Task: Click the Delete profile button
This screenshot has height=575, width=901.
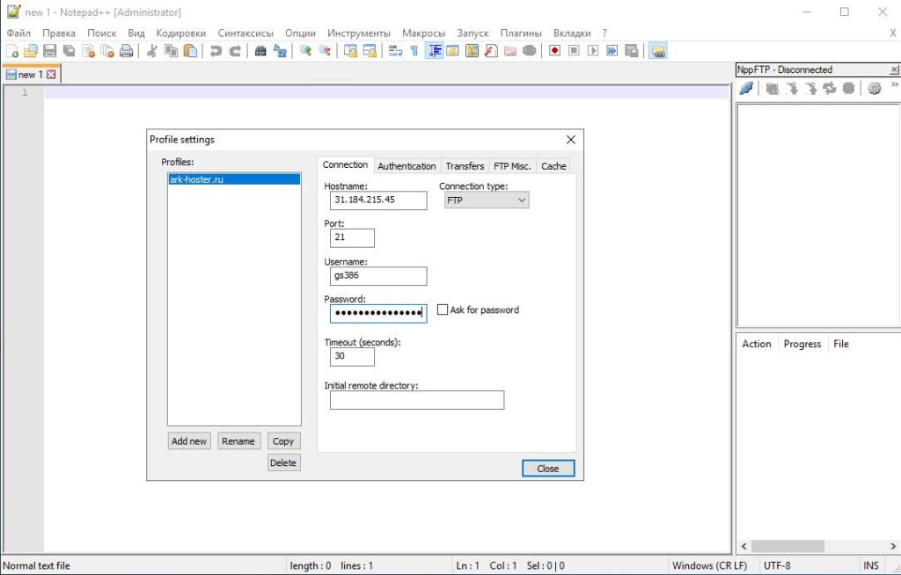Action: click(283, 463)
